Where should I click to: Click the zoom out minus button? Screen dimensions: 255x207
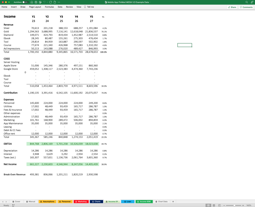point(224,205)
